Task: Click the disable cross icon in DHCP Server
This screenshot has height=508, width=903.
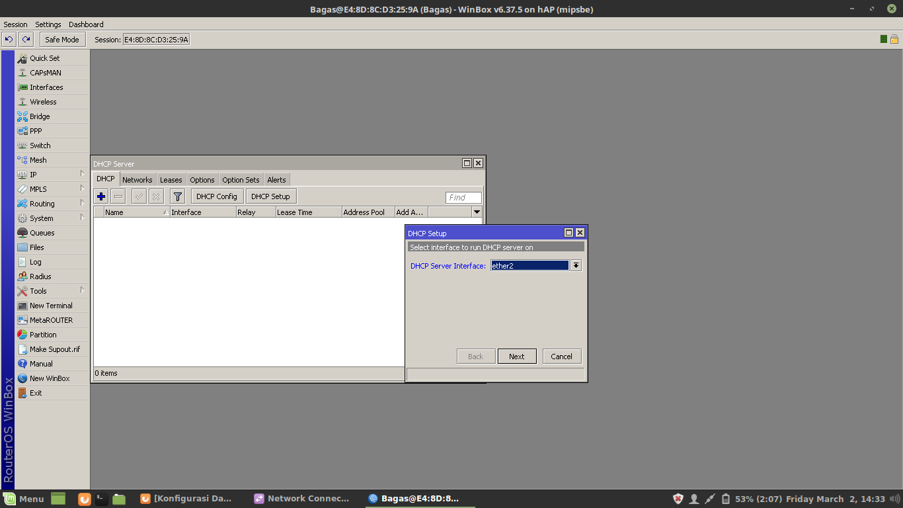Action: 156,196
